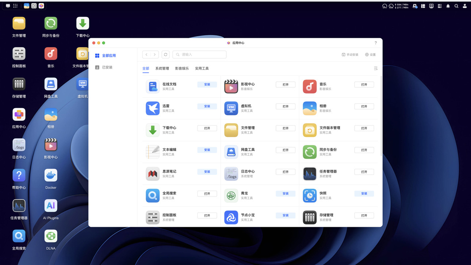Click the 迅雷 app icon in the list
This screenshot has height=265, width=471.
coord(153,108)
